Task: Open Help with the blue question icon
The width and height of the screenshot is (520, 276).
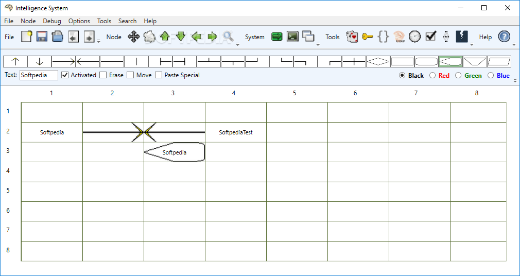Action: (504, 37)
